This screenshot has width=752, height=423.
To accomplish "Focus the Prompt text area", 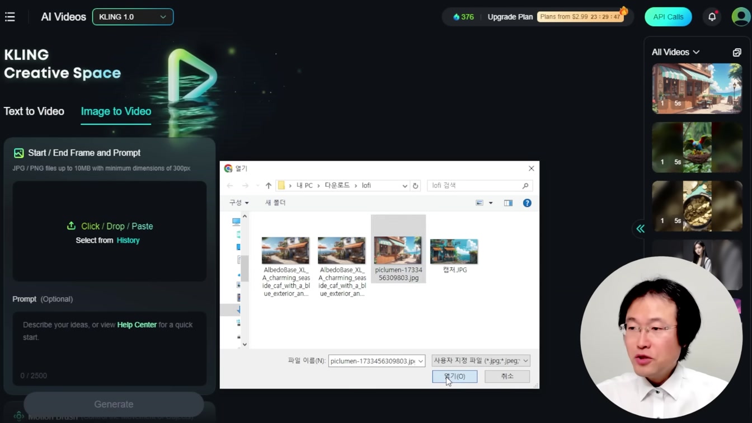I will pos(110,348).
